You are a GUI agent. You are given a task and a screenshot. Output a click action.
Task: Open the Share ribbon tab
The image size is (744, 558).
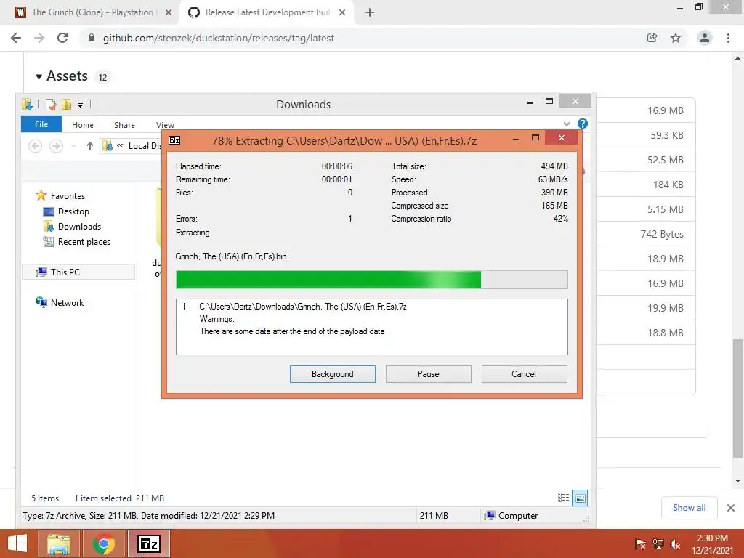[x=124, y=125]
